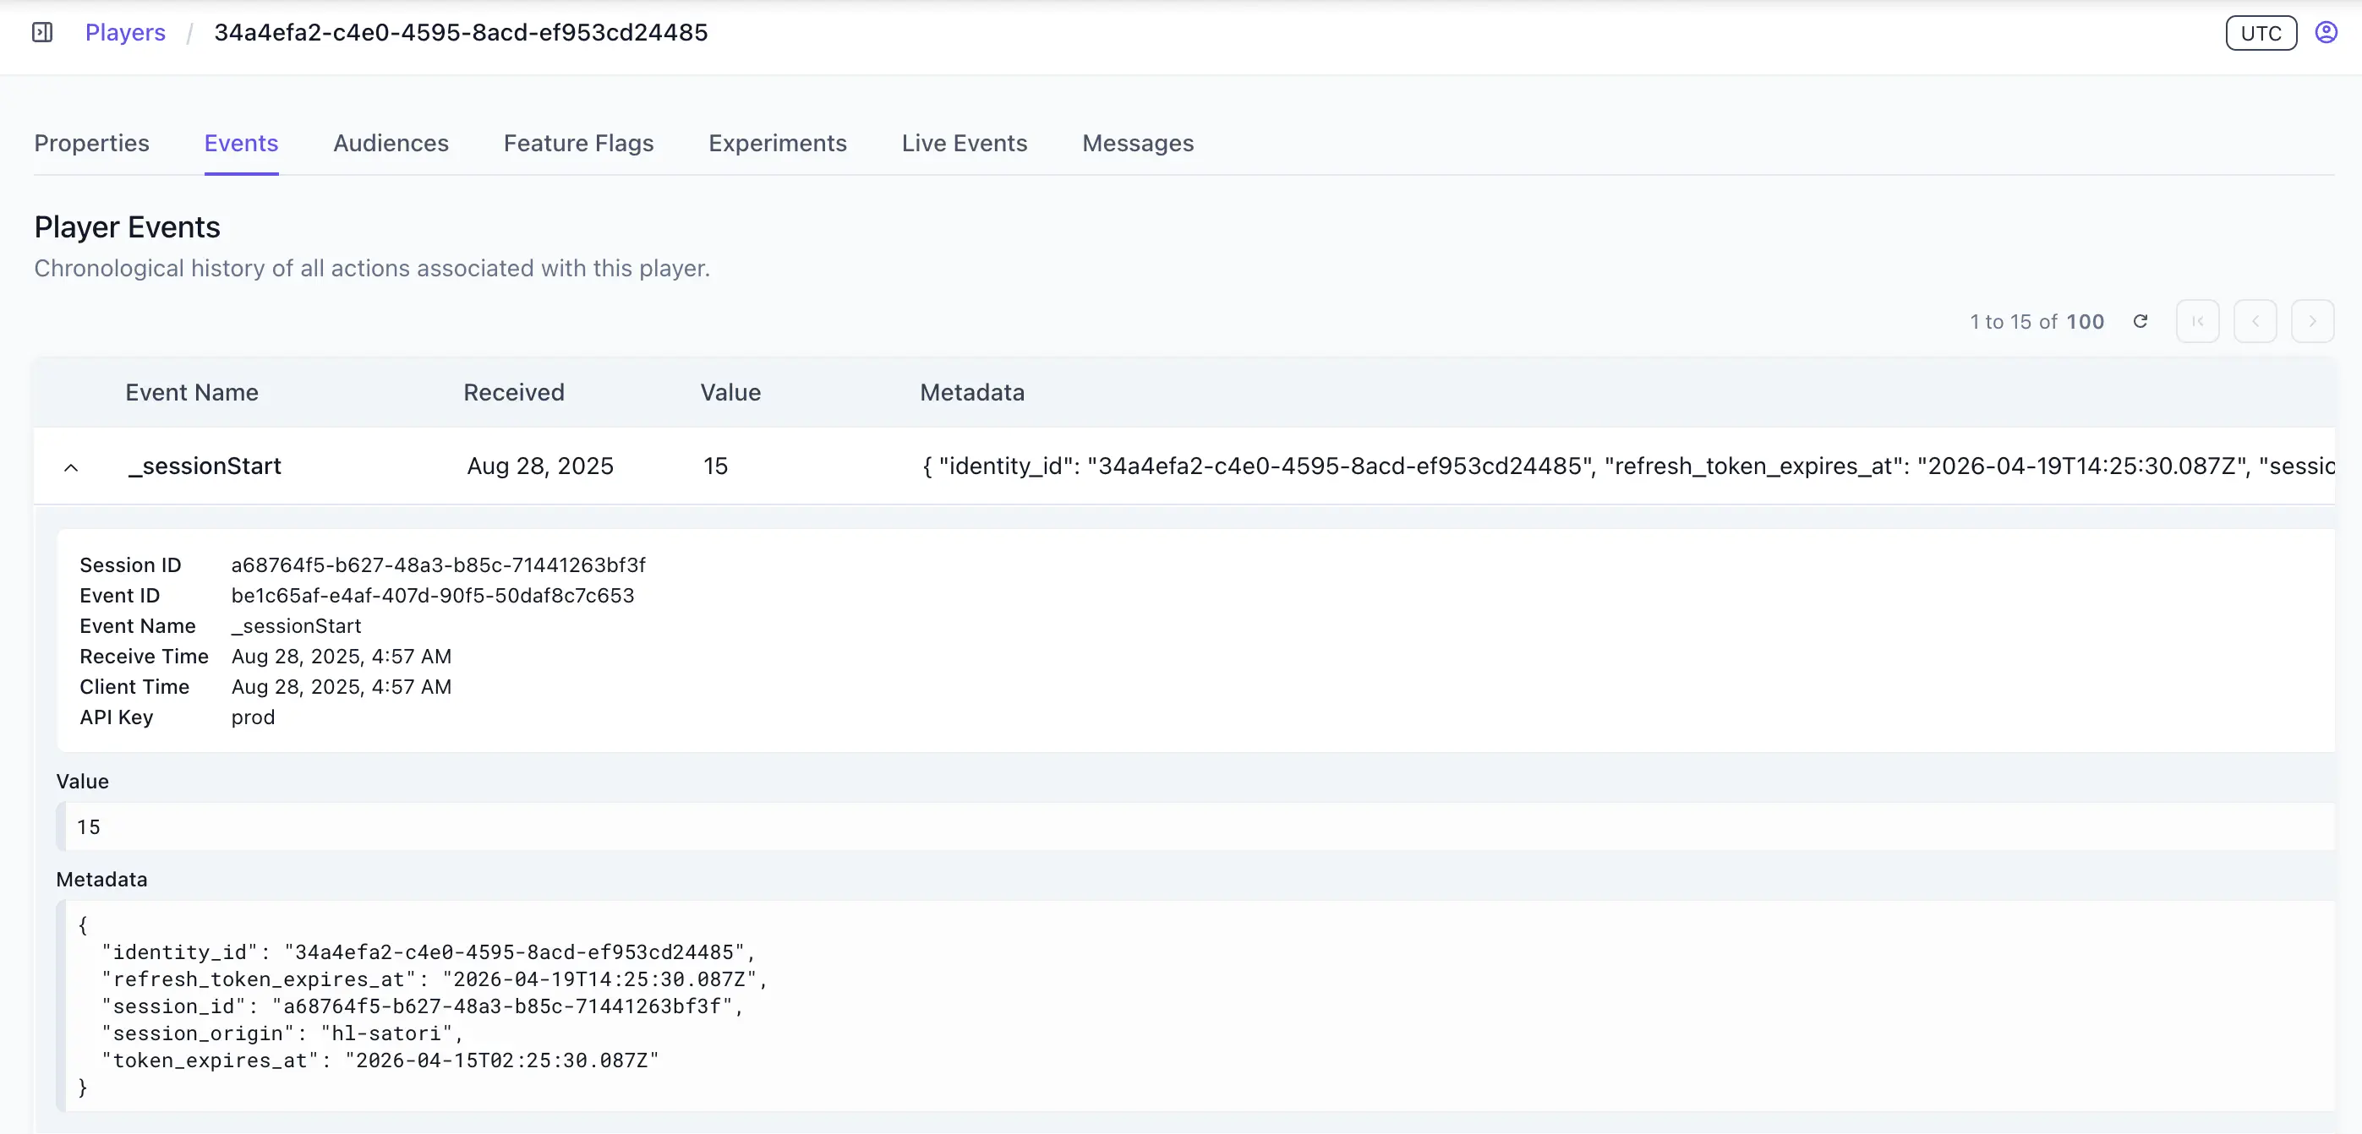
Task: Collapse the _sessionStart event details
Action: coord(72,466)
